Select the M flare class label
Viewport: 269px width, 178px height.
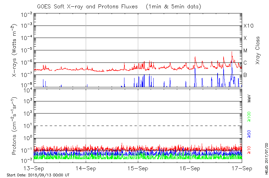point(245,51)
